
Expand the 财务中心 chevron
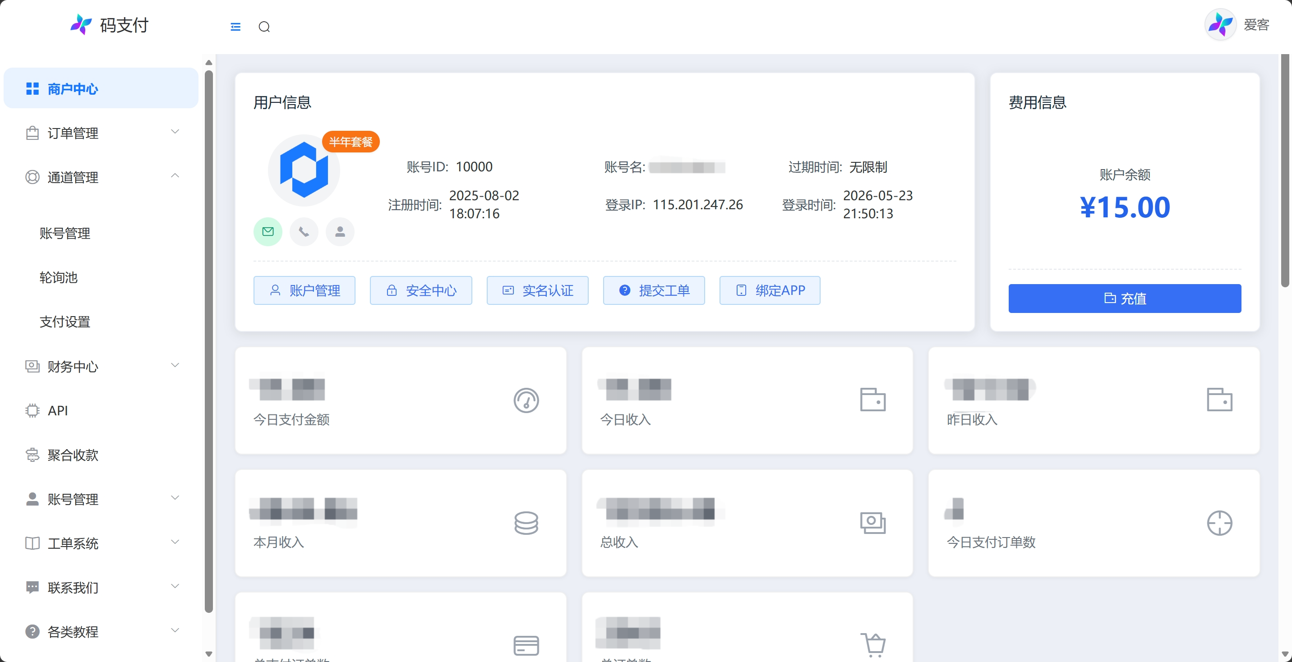click(175, 365)
